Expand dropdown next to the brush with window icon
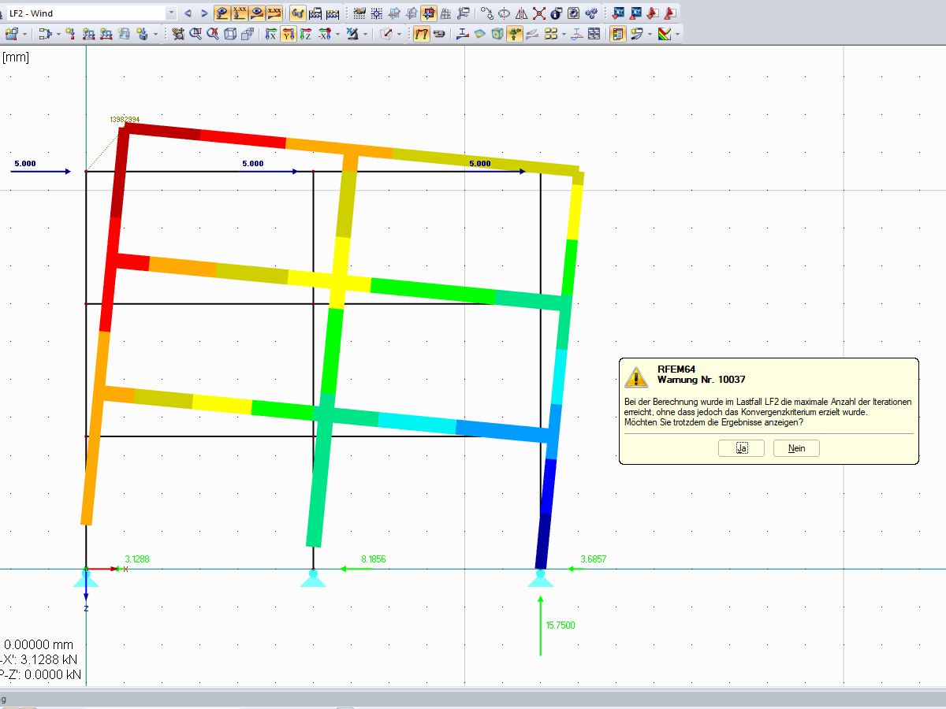Image resolution: width=946 pixels, height=709 pixels. (x=650, y=34)
